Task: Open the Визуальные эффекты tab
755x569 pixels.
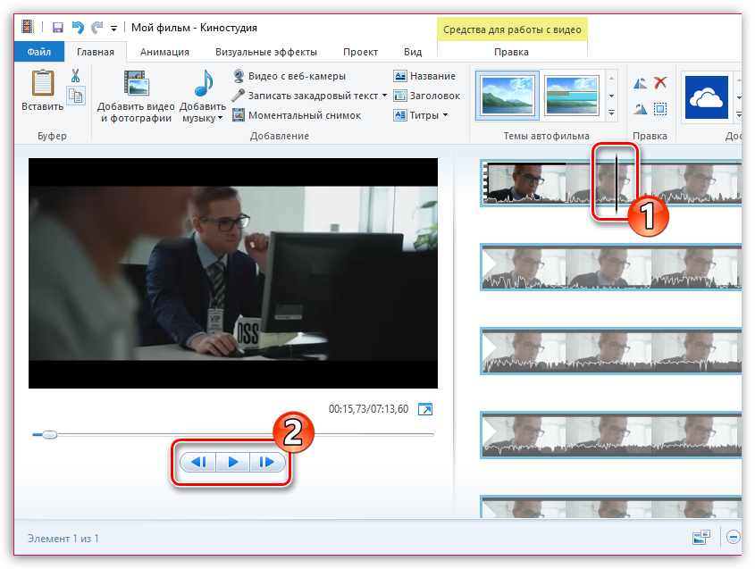Action: [x=266, y=52]
